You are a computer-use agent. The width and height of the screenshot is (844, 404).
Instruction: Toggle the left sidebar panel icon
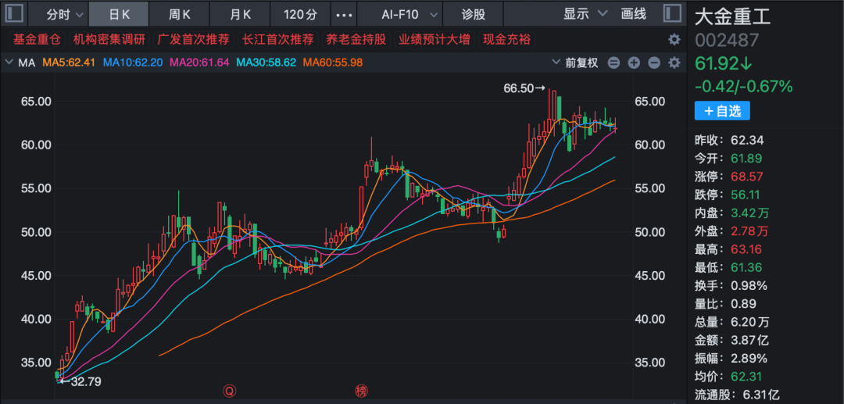click(x=15, y=13)
